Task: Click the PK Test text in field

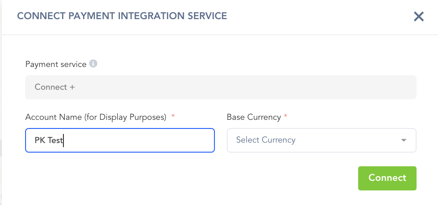Action: pyautogui.click(x=48, y=140)
